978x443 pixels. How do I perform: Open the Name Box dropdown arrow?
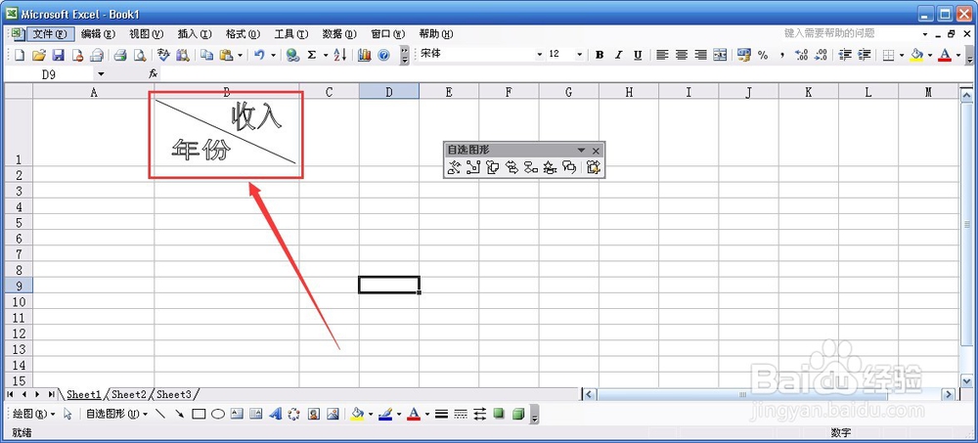(x=101, y=74)
